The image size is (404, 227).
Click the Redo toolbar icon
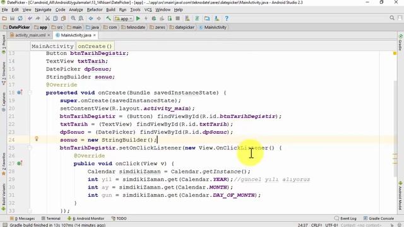(38, 18)
